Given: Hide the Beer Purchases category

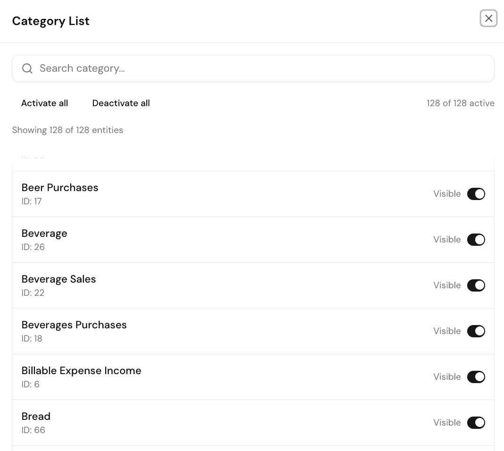Looking at the screenshot, I should (x=476, y=194).
